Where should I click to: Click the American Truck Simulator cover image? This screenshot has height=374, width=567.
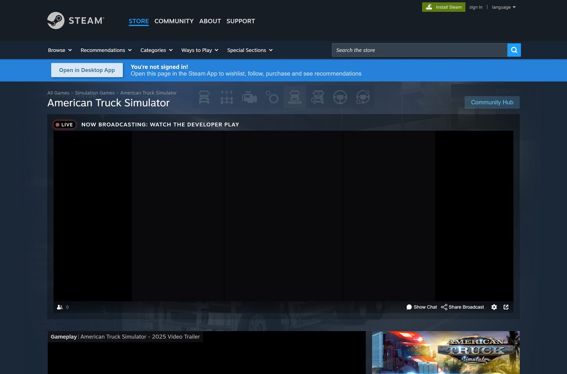(x=446, y=352)
